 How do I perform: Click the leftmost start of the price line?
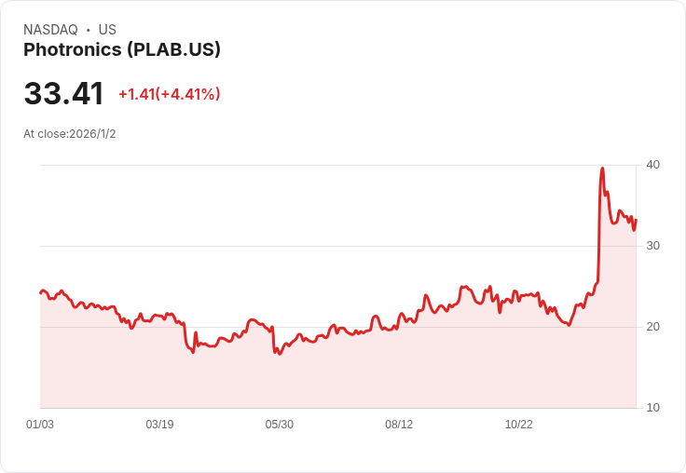pyautogui.click(x=41, y=292)
